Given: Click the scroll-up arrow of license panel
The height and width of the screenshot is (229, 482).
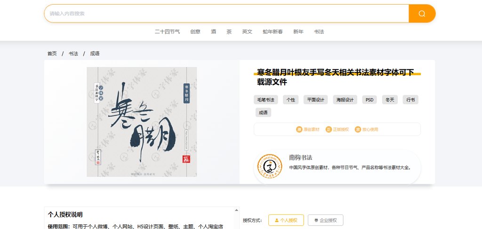Looking at the screenshot, I should (236, 210).
